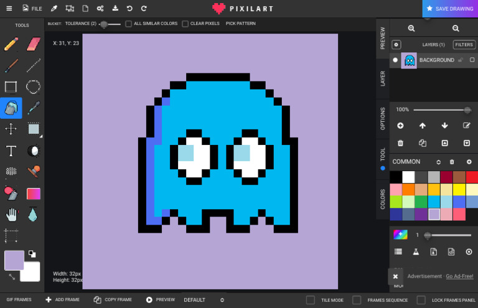Enable TILE MODE checkbox
Viewport: 478px width, 308px height.
coord(311,300)
